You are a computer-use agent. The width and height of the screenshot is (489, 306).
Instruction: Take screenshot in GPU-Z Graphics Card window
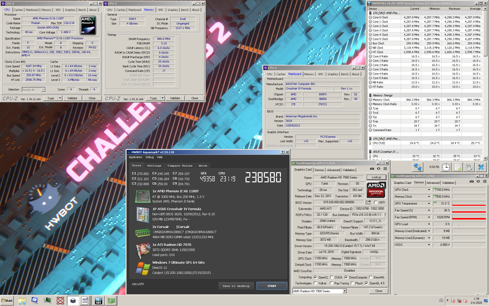(x=372, y=169)
